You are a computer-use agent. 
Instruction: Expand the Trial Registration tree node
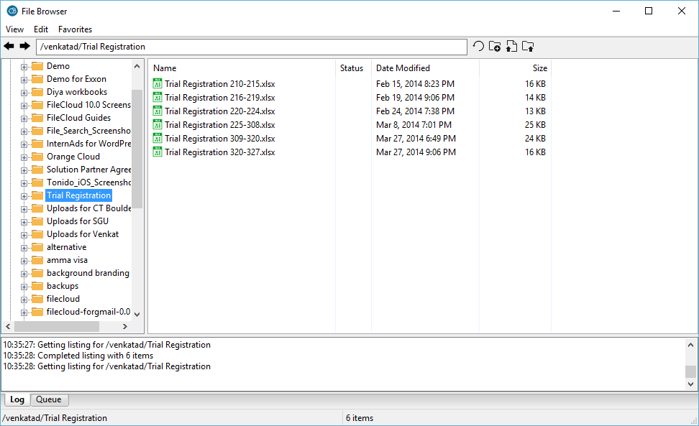point(24,196)
